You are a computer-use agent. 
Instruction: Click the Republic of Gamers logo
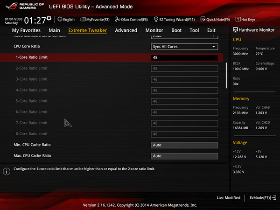(x=25, y=6)
